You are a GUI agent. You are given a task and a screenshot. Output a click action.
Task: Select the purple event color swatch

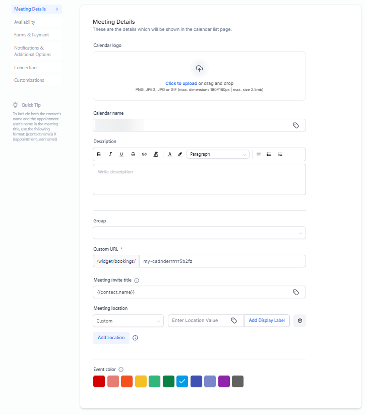pos(224,382)
